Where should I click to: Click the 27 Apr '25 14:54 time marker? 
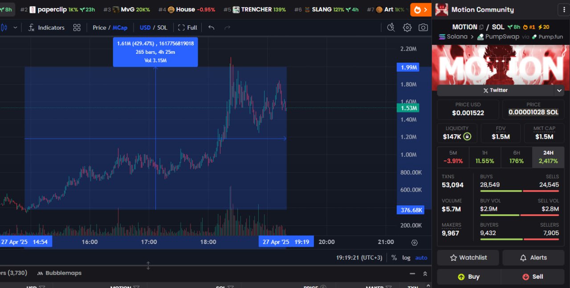point(26,242)
